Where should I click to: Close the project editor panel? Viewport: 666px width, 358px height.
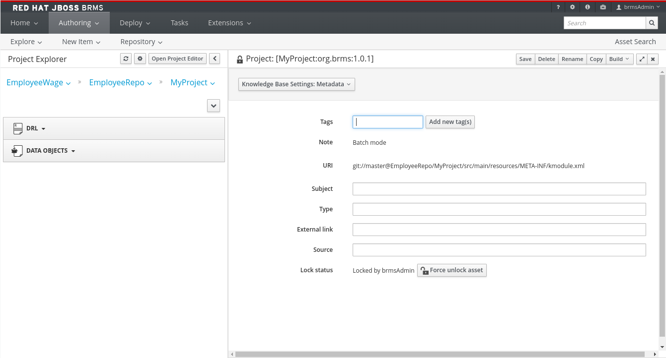point(653,59)
